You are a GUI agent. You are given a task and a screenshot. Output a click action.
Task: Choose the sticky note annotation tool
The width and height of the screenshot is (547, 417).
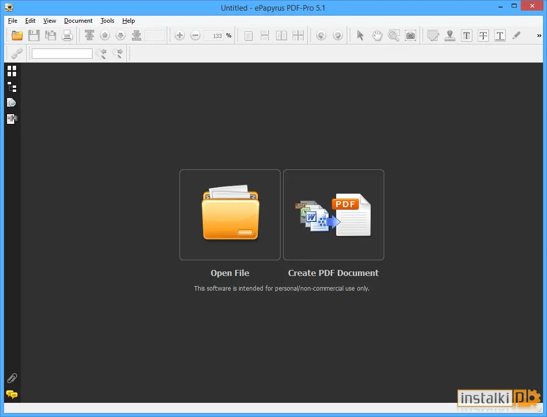pyautogui.click(x=433, y=35)
